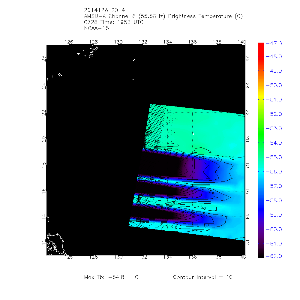
Task: Click the -59.0 color scale label
Action: point(274,215)
